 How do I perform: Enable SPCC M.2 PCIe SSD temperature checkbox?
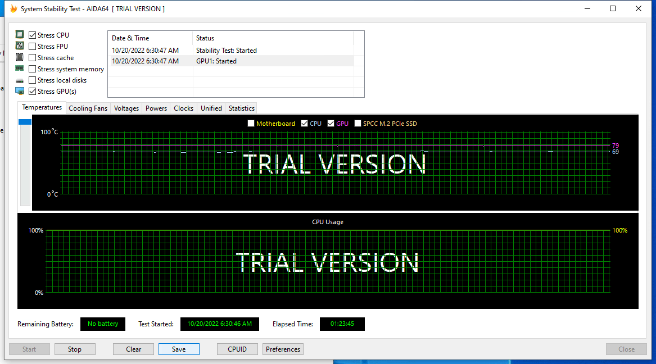click(x=358, y=123)
